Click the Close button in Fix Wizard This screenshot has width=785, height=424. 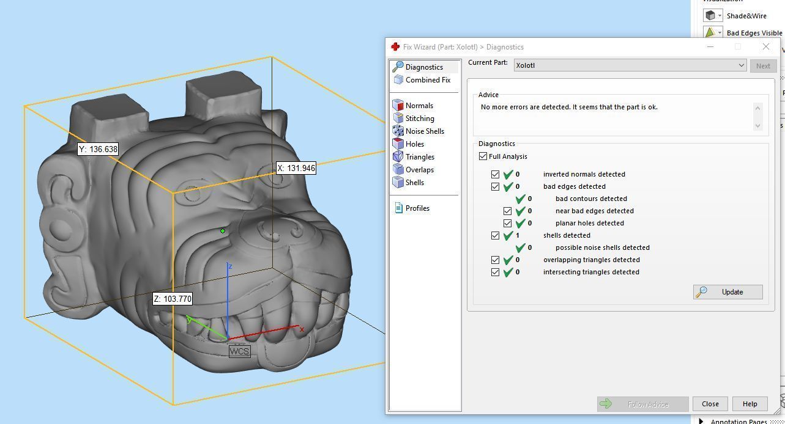pyautogui.click(x=710, y=404)
